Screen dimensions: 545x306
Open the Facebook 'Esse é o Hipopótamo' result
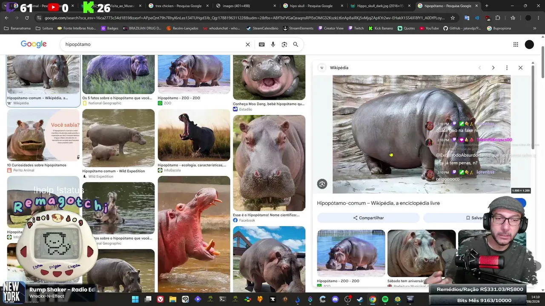click(x=269, y=163)
